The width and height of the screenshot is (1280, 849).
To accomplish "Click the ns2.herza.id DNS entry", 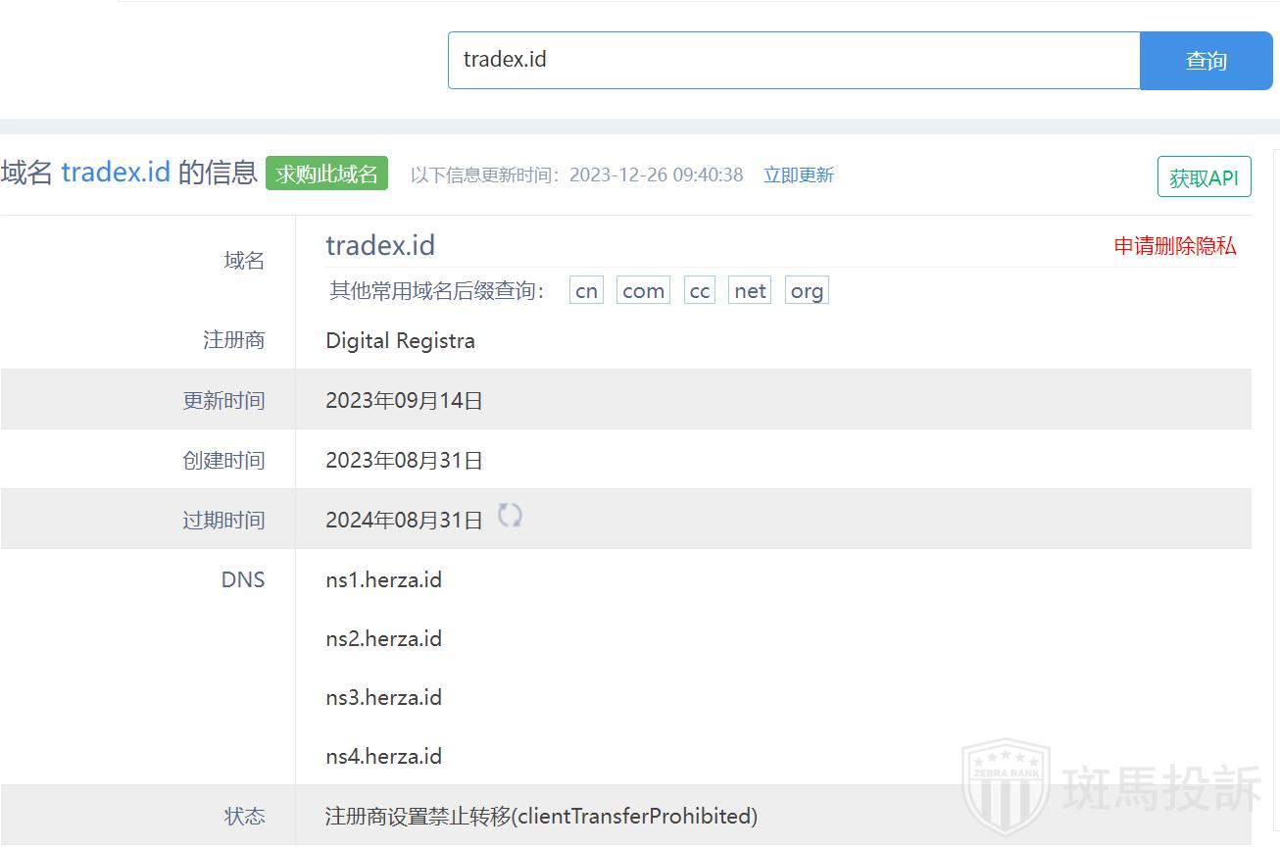I will point(383,639).
